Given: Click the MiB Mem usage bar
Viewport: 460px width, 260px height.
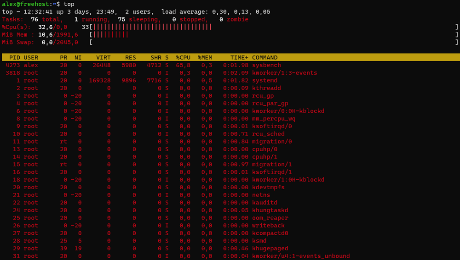Looking at the screenshot, I should pos(110,34).
